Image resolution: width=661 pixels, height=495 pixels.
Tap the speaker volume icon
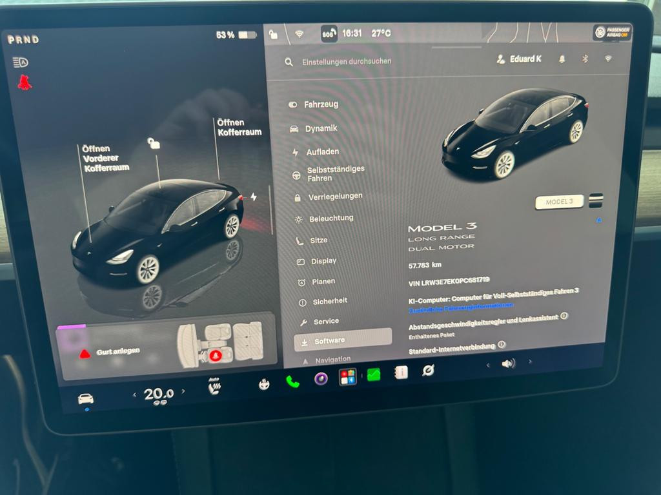[x=509, y=364]
